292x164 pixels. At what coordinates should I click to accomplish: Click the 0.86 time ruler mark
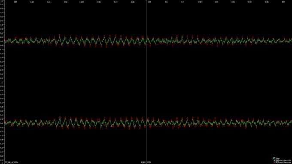click(99, 2)
